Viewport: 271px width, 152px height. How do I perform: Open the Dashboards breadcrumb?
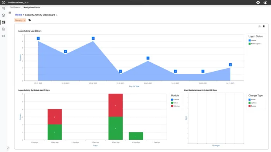click(15, 7)
